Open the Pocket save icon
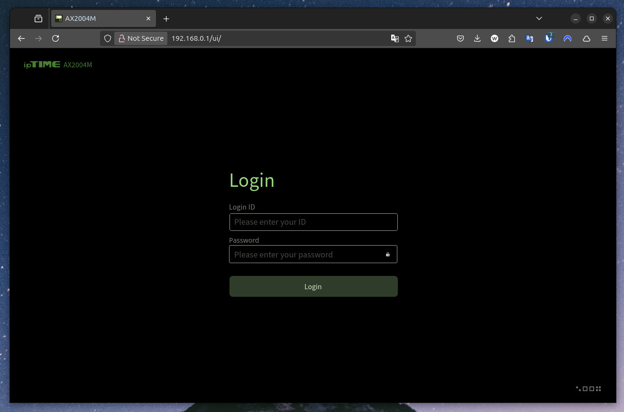Viewport: 624px width, 412px height. [460, 38]
